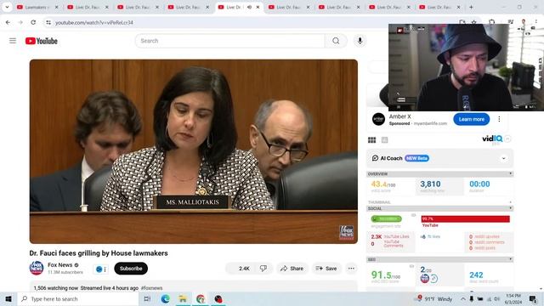Click the Fauci hearing video player
The height and width of the screenshot is (306, 544).
coord(194,151)
